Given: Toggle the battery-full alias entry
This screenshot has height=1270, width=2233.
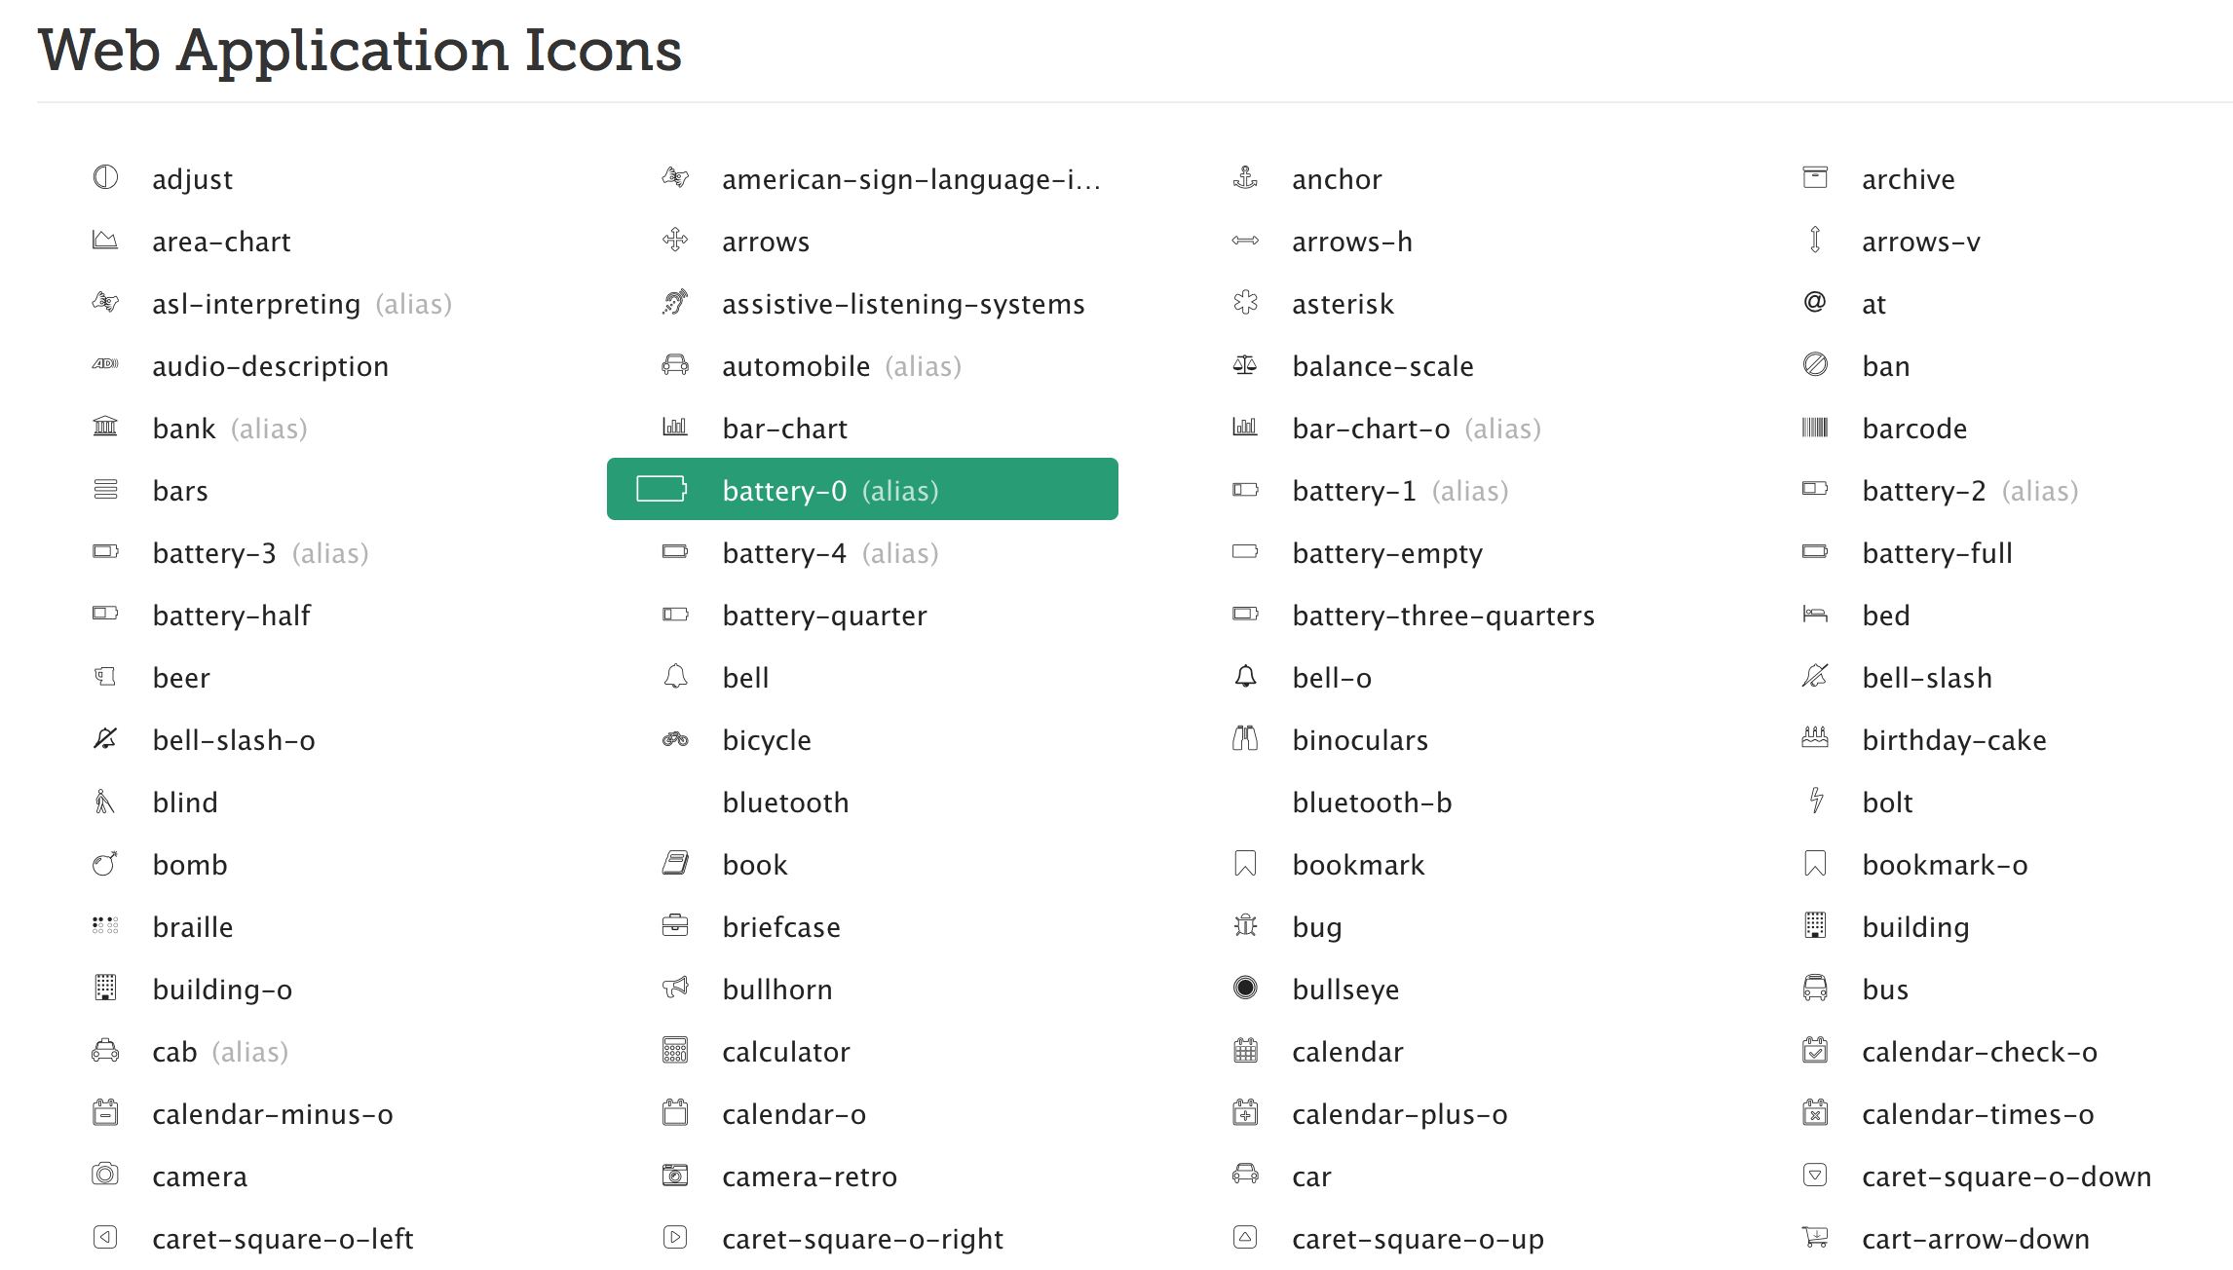Looking at the screenshot, I should pyautogui.click(x=1937, y=552).
